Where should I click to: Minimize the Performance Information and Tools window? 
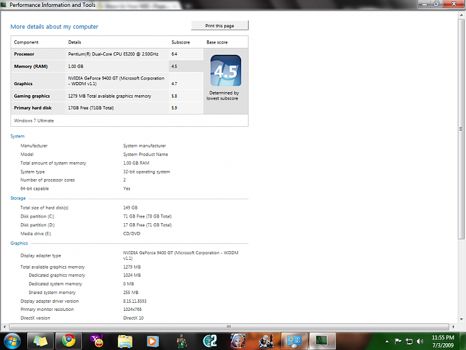click(x=425, y=4)
